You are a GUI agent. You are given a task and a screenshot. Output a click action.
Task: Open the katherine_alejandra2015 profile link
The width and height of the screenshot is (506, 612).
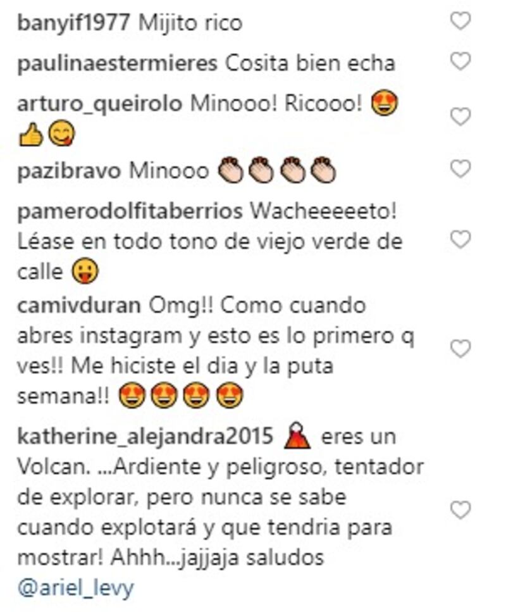(x=145, y=437)
